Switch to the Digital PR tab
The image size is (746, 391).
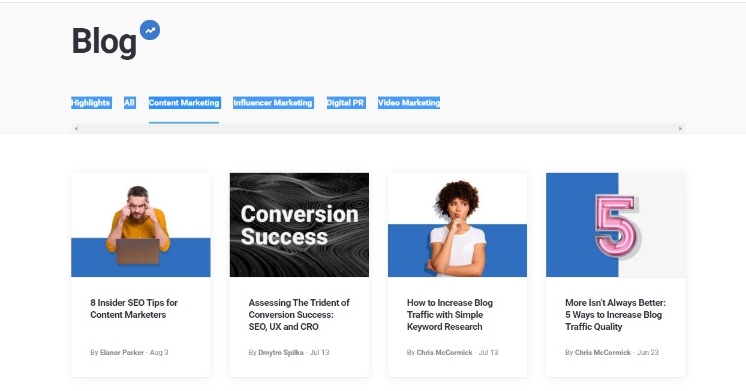(345, 103)
